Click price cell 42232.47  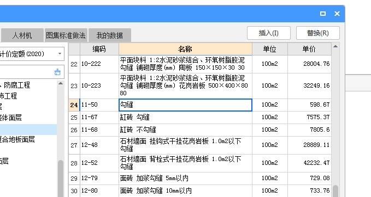coord(309,163)
